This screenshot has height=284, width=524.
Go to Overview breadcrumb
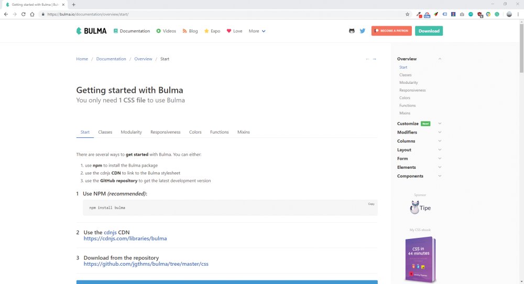[x=143, y=59]
